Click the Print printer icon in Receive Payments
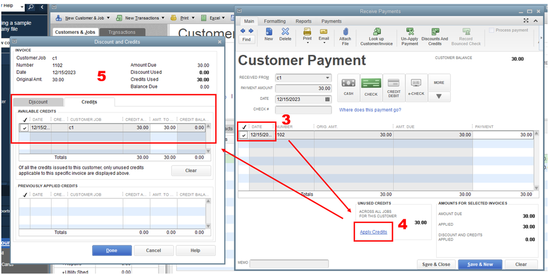The image size is (548, 274). coord(307,31)
